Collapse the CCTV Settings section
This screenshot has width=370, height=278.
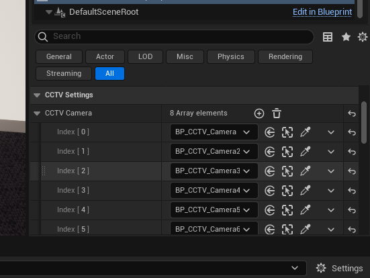(x=37, y=95)
